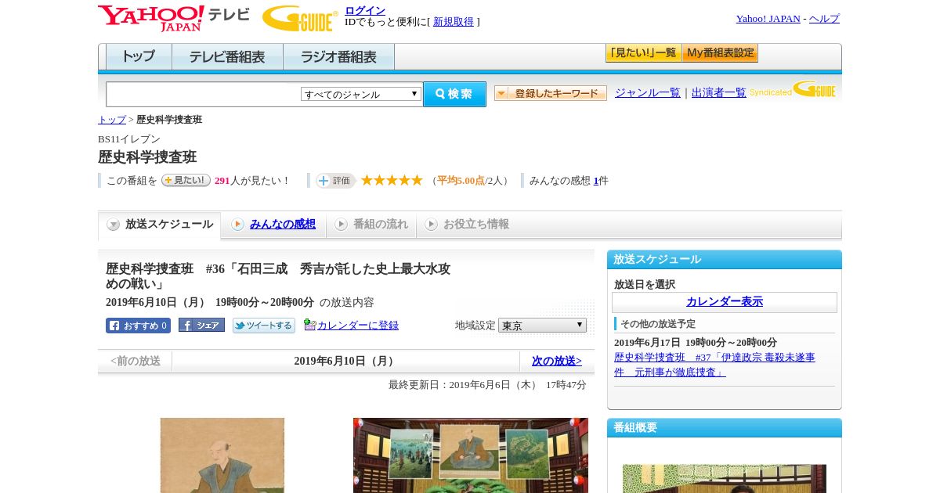
Task: Click the カレンダー表示 button
Action: click(x=725, y=302)
